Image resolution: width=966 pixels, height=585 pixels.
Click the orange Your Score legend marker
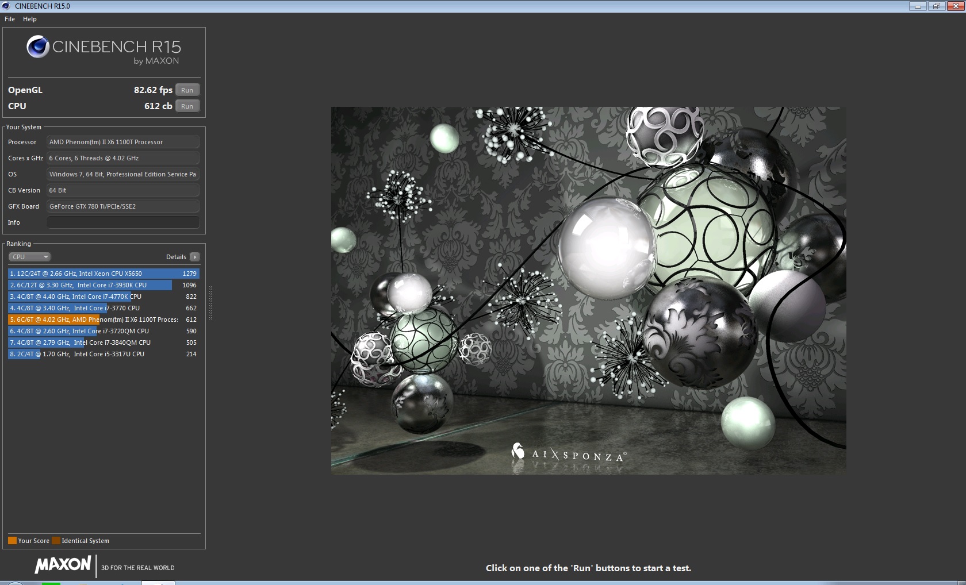coord(11,540)
